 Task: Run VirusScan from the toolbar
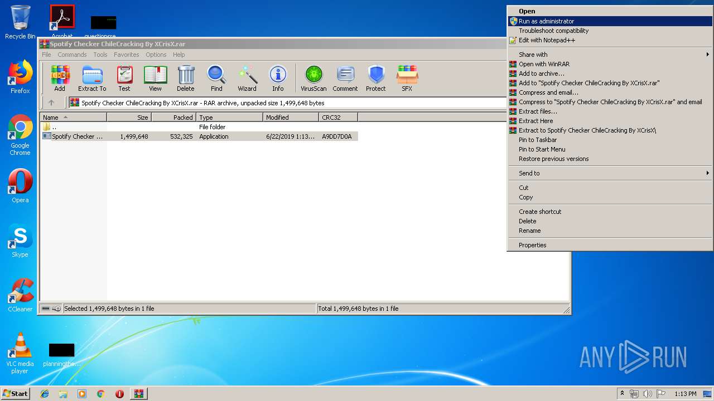click(313, 78)
